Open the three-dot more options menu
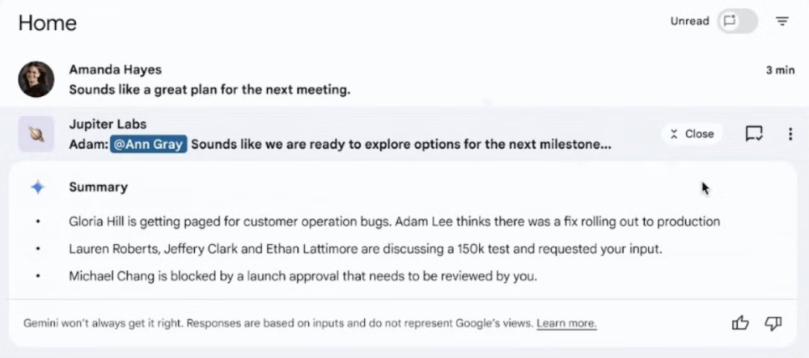Screen dimensions: 809x358 click(790, 134)
